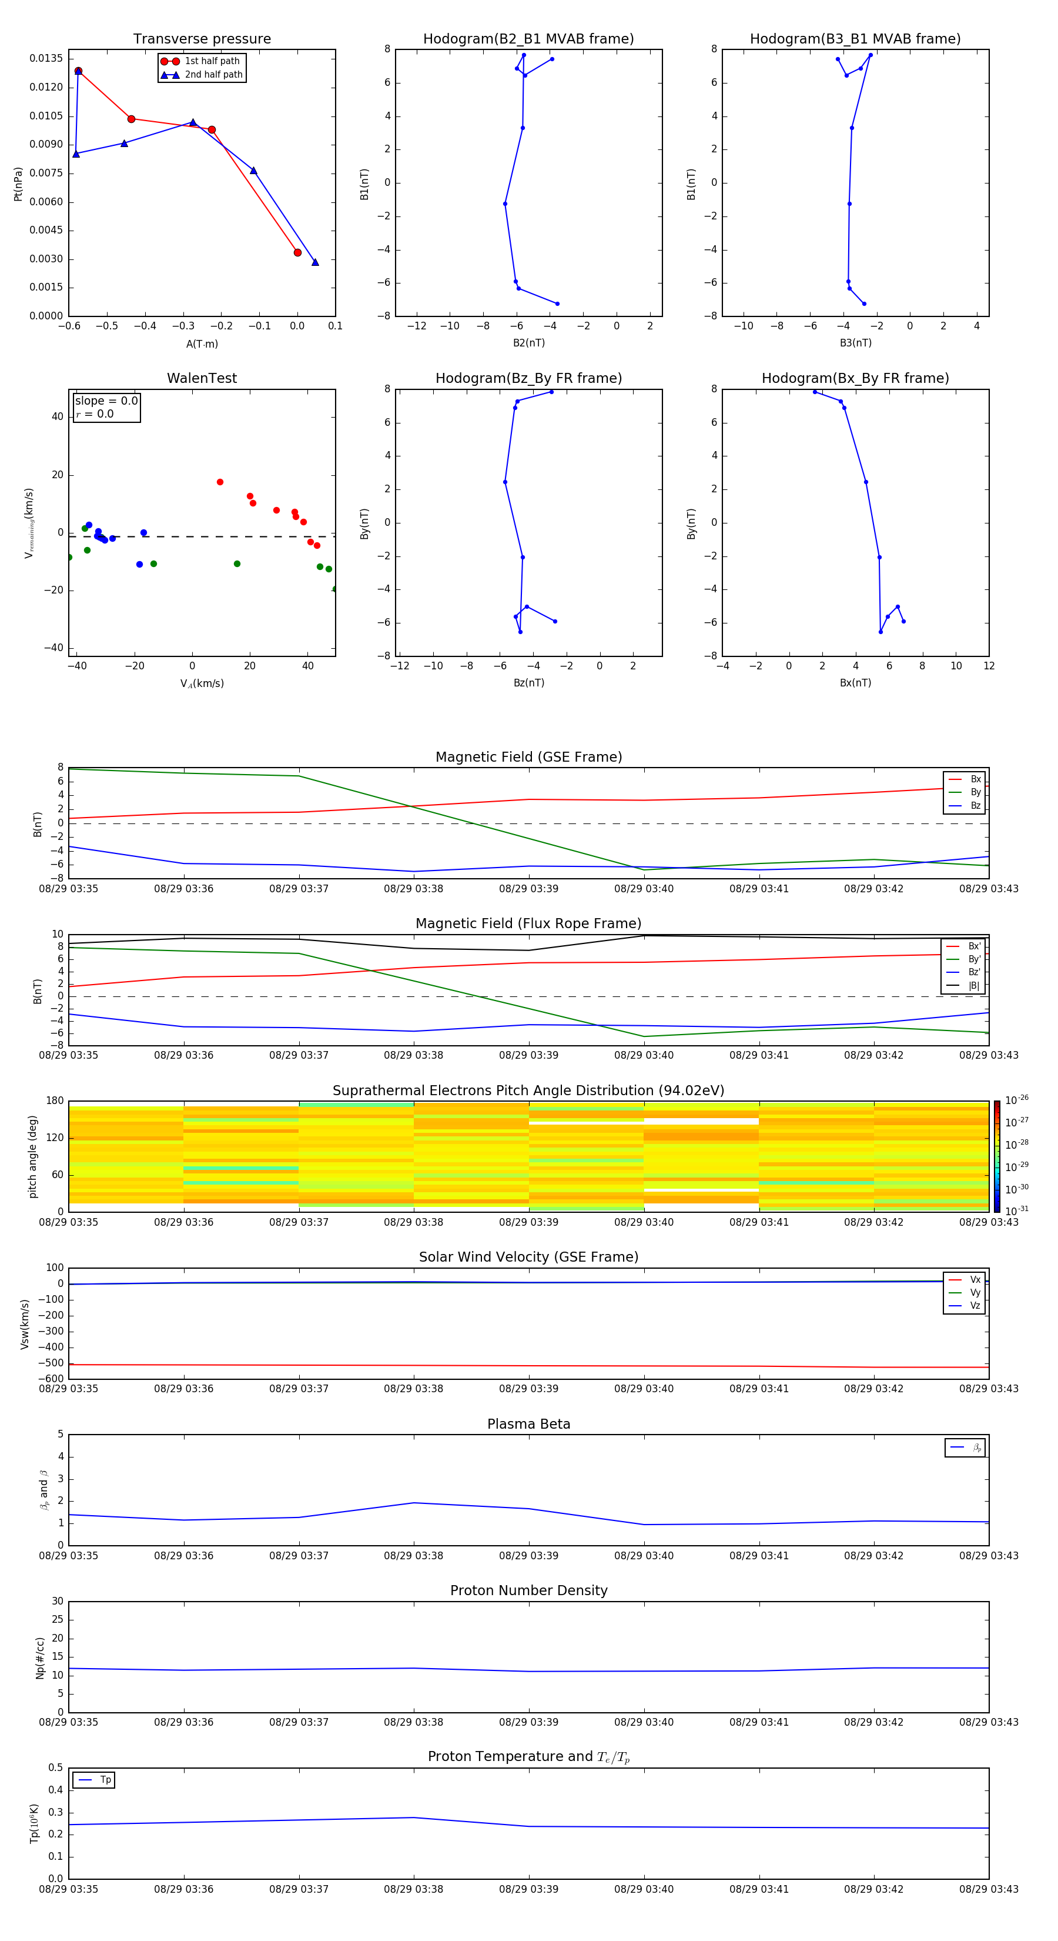Viewport: 1058px width, 1941px height.
Task: Click the Suprathermal Electrons Pitch Angle Distribution title
Action: 528,1090
